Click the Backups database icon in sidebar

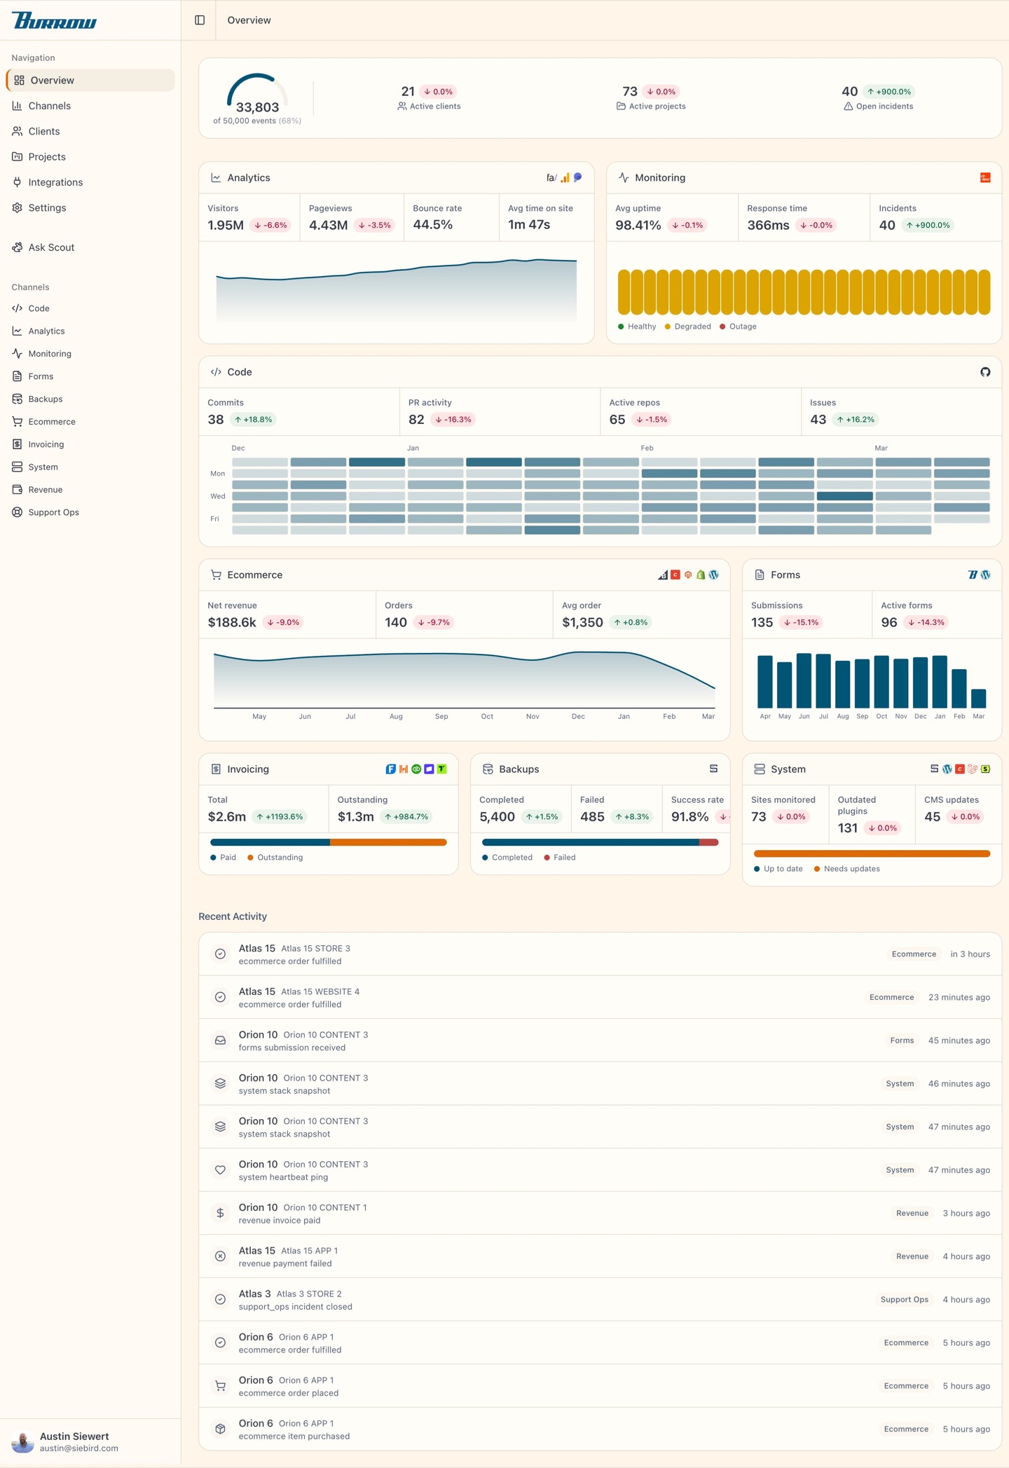click(18, 399)
